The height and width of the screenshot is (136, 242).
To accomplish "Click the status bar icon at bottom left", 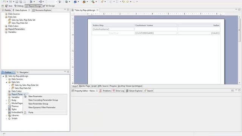I will coord(4,134).
